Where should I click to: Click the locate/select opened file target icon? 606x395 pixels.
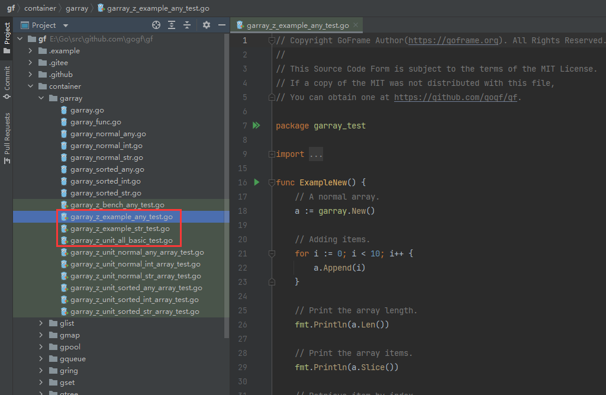[x=156, y=25]
